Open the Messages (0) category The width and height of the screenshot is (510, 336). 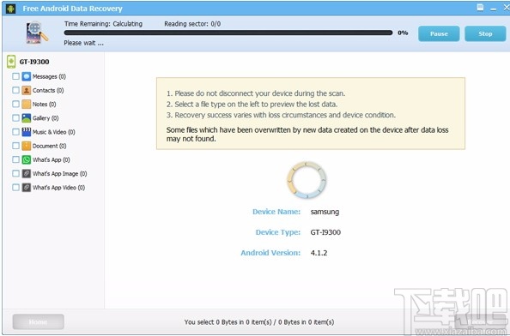pos(49,76)
